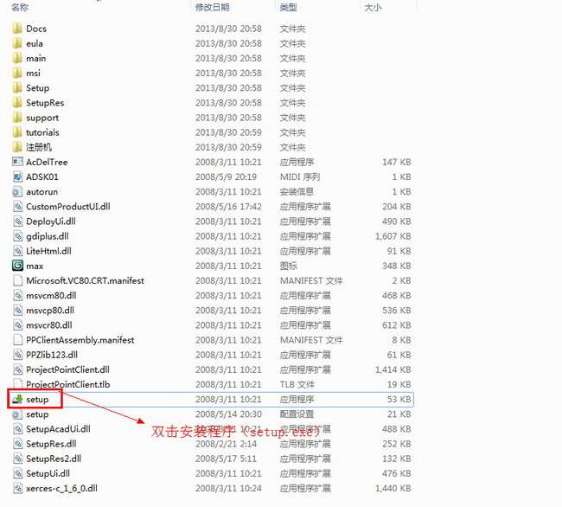The height and width of the screenshot is (507, 562).
Task: Click the PPClientAssembly.manifest file name
Action: coord(80,340)
